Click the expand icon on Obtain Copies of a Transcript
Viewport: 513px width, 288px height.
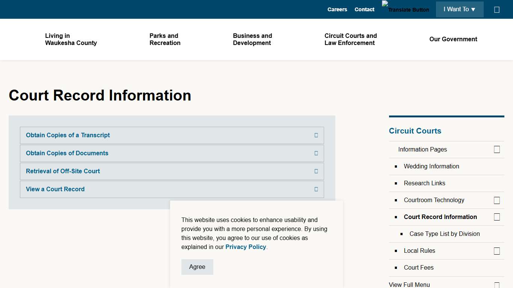(x=316, y=135)
